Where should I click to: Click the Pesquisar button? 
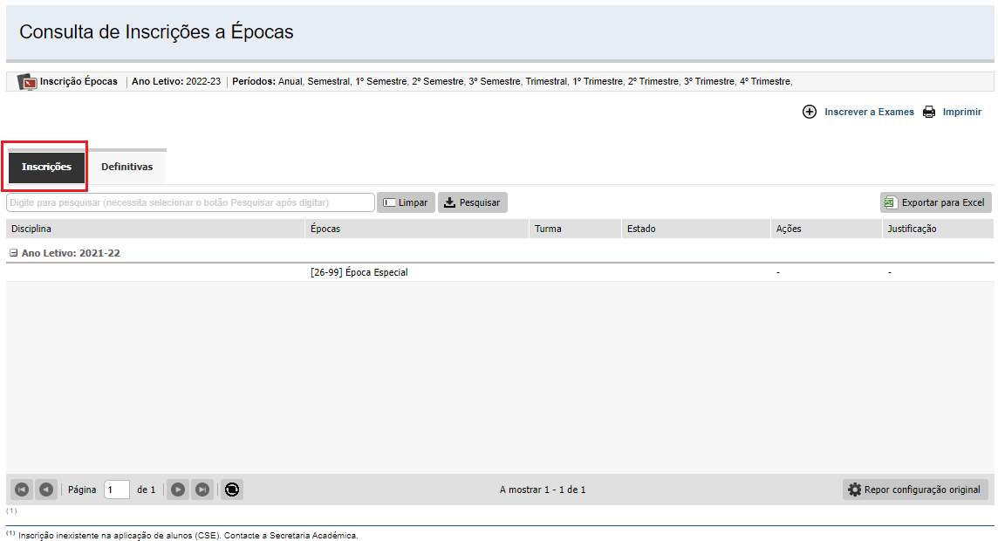coord(472,202)
